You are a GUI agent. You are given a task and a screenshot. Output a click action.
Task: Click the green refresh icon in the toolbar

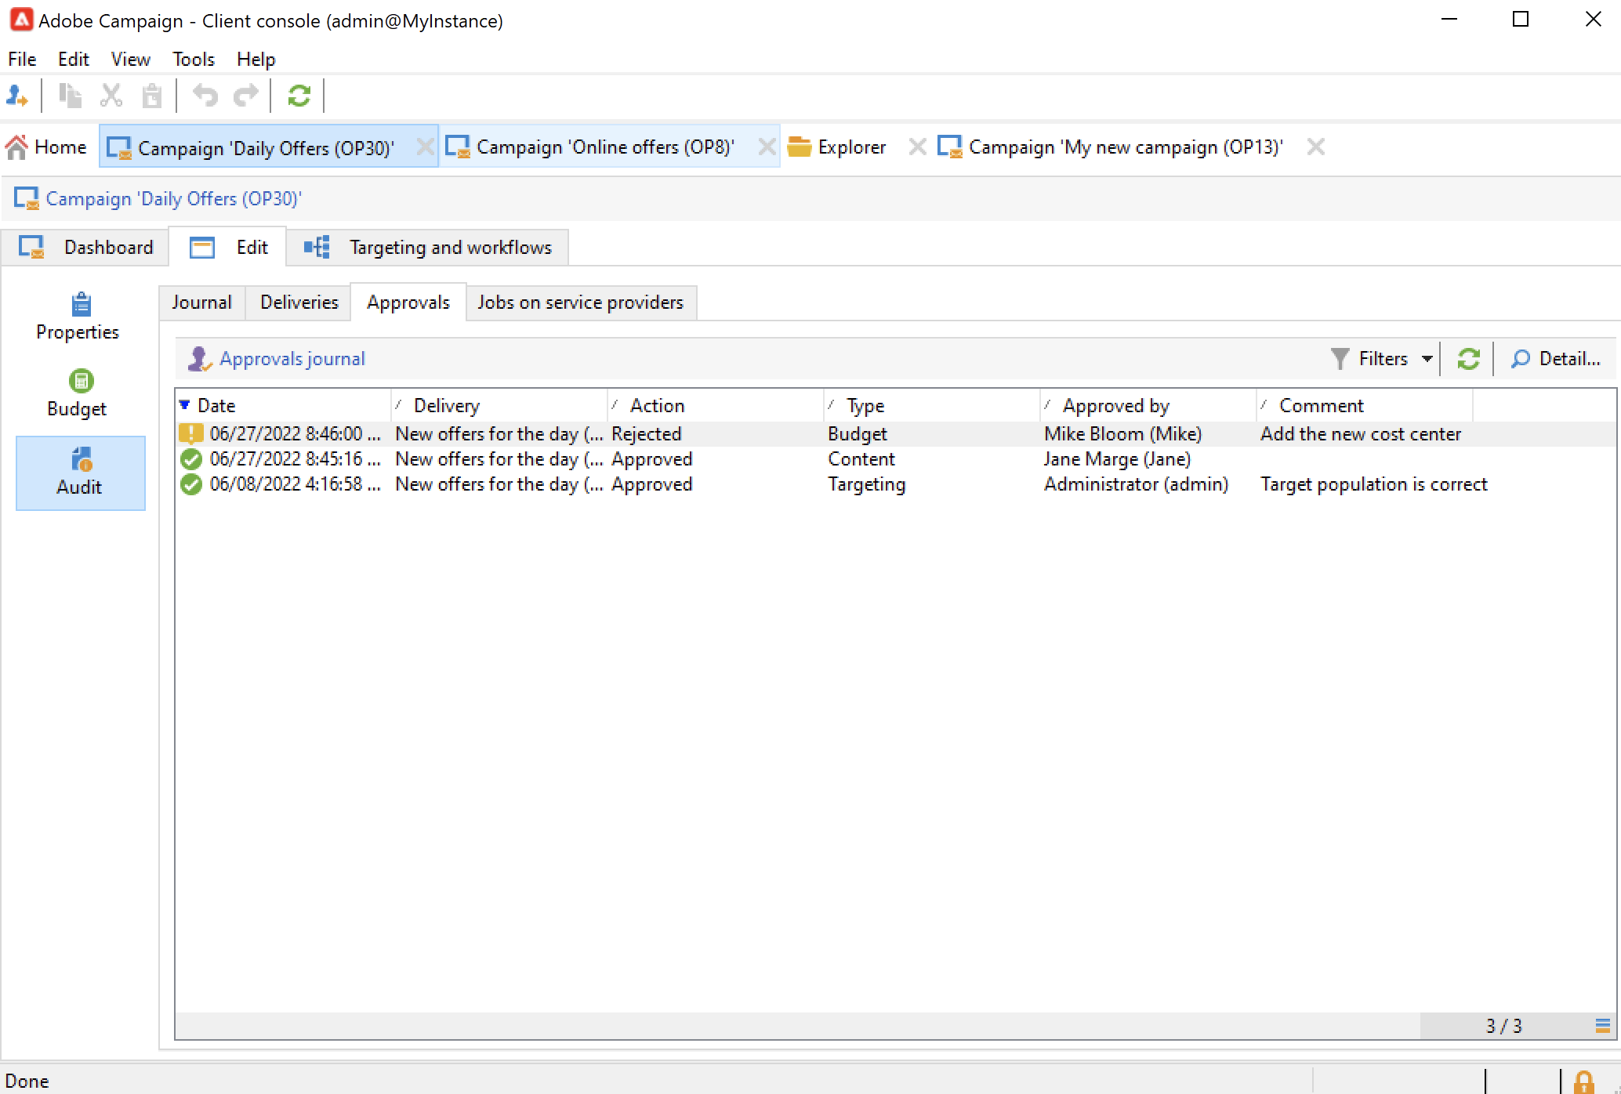coord(299,96)
